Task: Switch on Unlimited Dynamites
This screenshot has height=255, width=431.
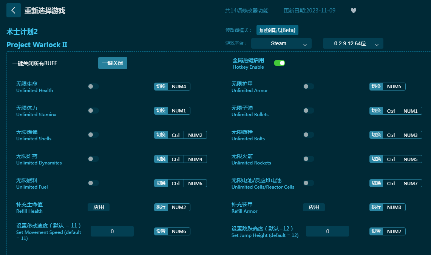Action: [x=93, y=159]
